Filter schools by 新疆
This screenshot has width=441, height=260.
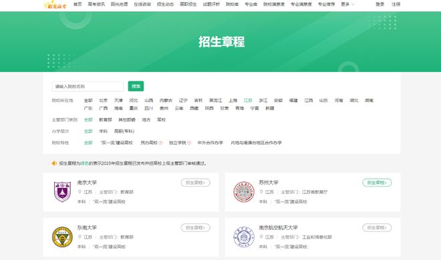[x=270, y=108]
